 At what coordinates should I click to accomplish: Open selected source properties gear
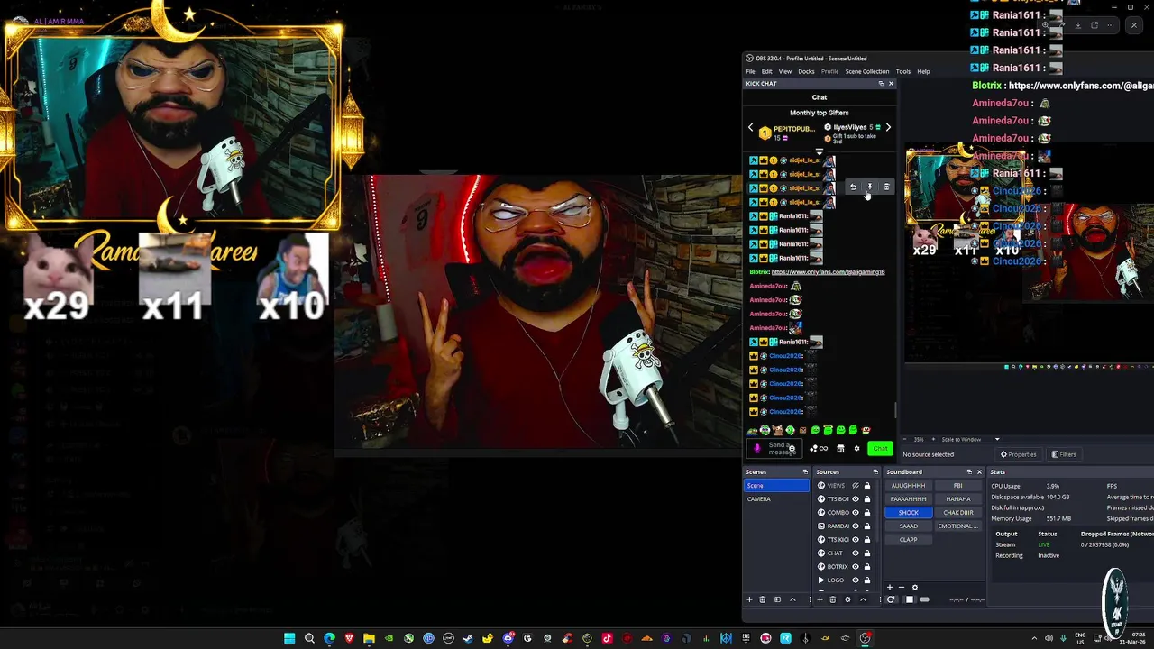[847, 599]
